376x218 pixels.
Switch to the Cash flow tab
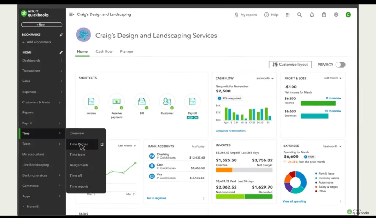point(104,52)
